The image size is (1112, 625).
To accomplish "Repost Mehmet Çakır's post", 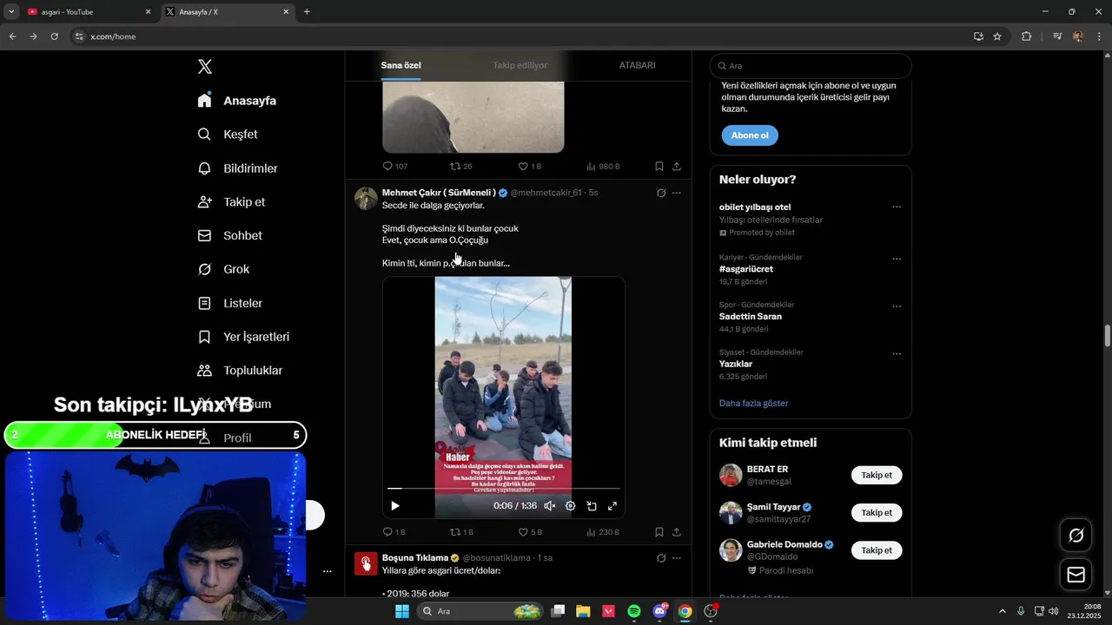I will click(461, 532).
